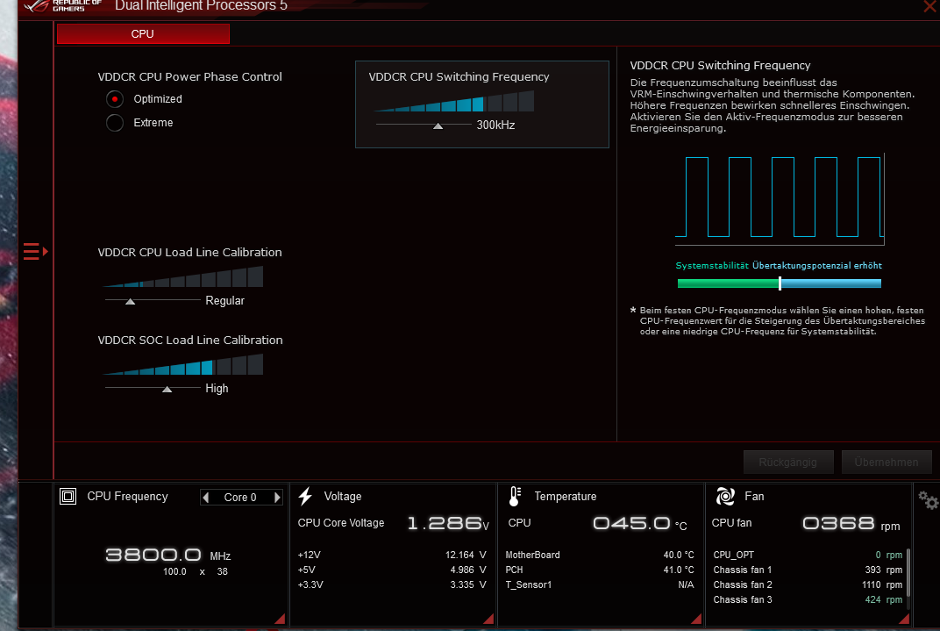940x631 pixels.
Task: Click the Chassis fan 1 row
Action: [x=808, y=570]
